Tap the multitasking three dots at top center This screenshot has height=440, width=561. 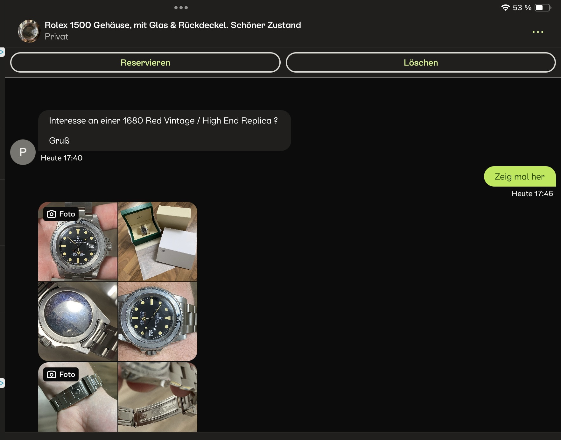(181, 8)
